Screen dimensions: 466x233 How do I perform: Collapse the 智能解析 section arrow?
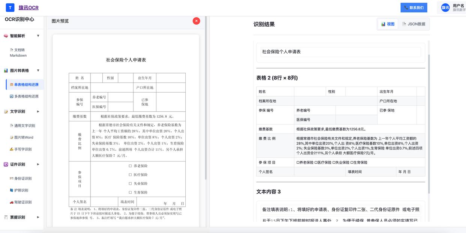tap(38, 36)
